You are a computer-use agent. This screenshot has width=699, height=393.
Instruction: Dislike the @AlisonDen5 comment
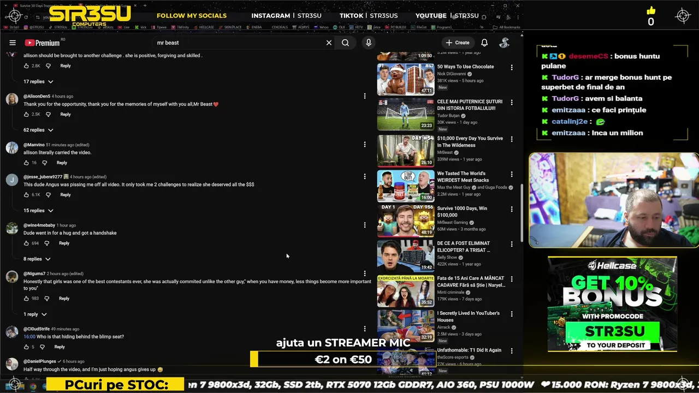pos(48,114)
